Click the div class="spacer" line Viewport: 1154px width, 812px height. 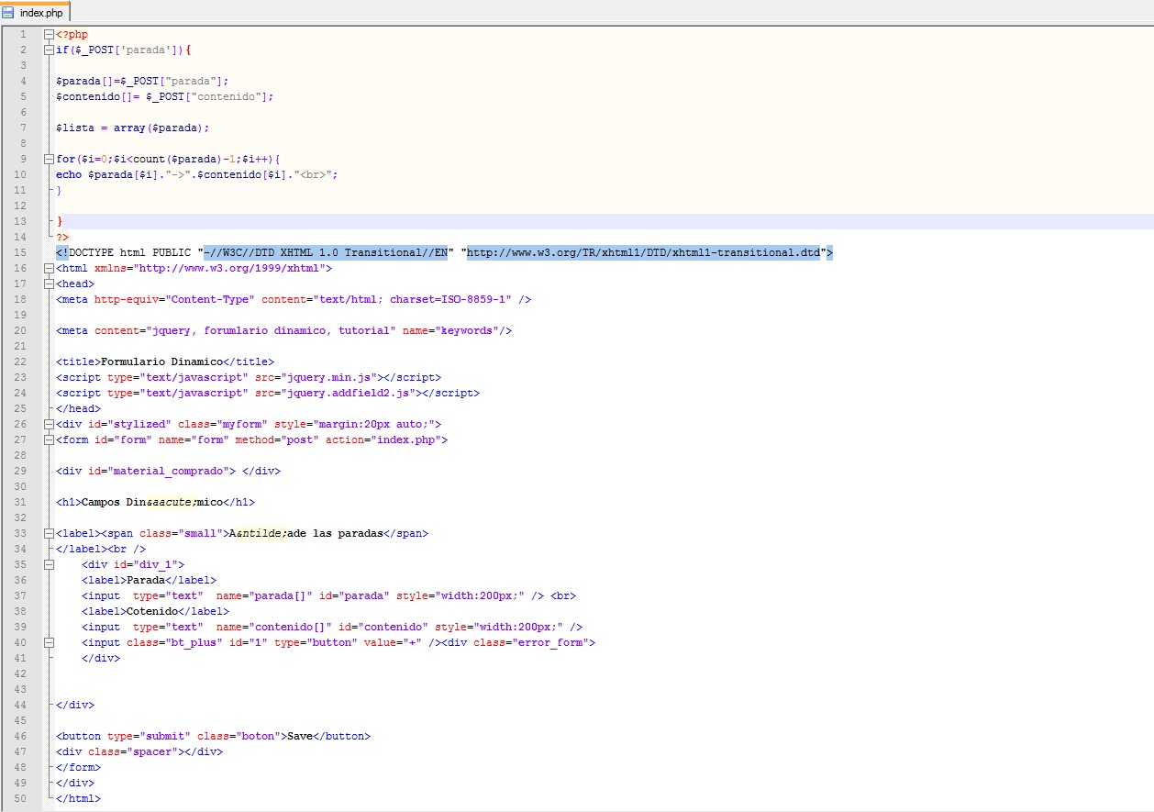click(x=139, y=751)
